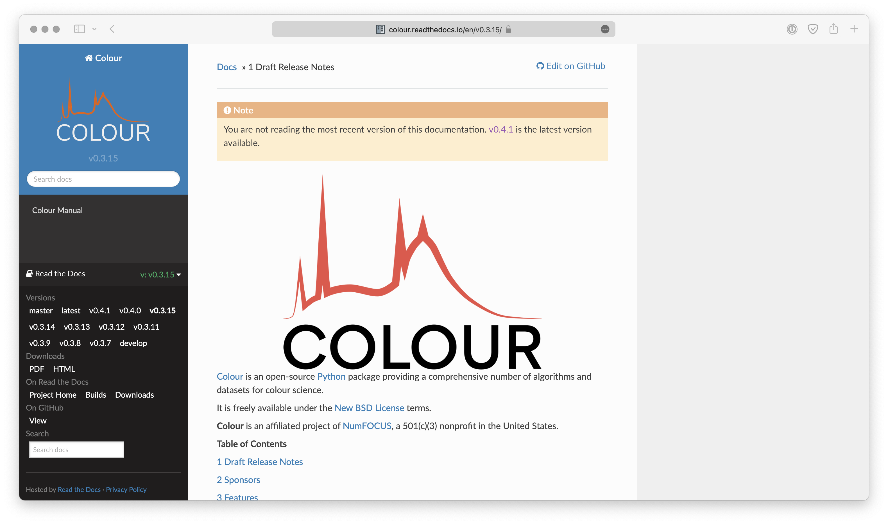
Task: Click the book icon on Read the Docs bar
Action: (x=29, y=273)
